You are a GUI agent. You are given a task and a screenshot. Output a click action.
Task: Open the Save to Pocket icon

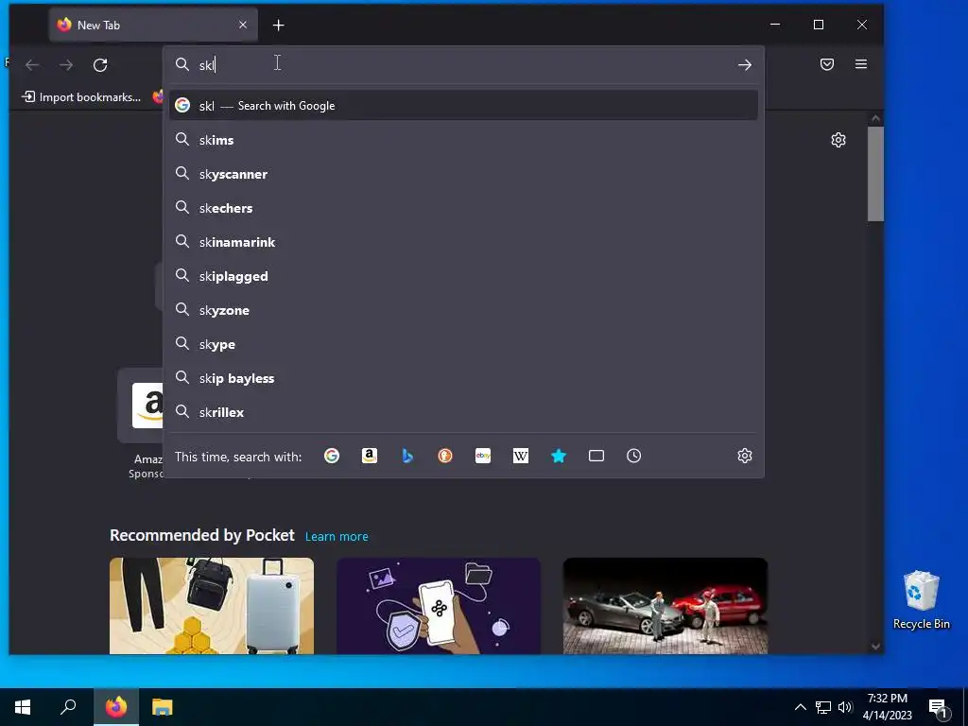tap(827, 64)
